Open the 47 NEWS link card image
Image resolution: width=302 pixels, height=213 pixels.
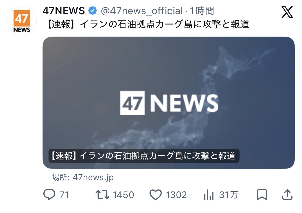point(169,103)
